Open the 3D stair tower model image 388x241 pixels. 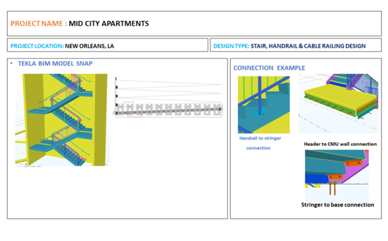(62, 120)
